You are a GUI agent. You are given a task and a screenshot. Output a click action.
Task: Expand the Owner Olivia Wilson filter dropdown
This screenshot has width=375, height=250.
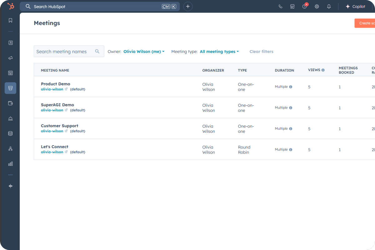144,52
